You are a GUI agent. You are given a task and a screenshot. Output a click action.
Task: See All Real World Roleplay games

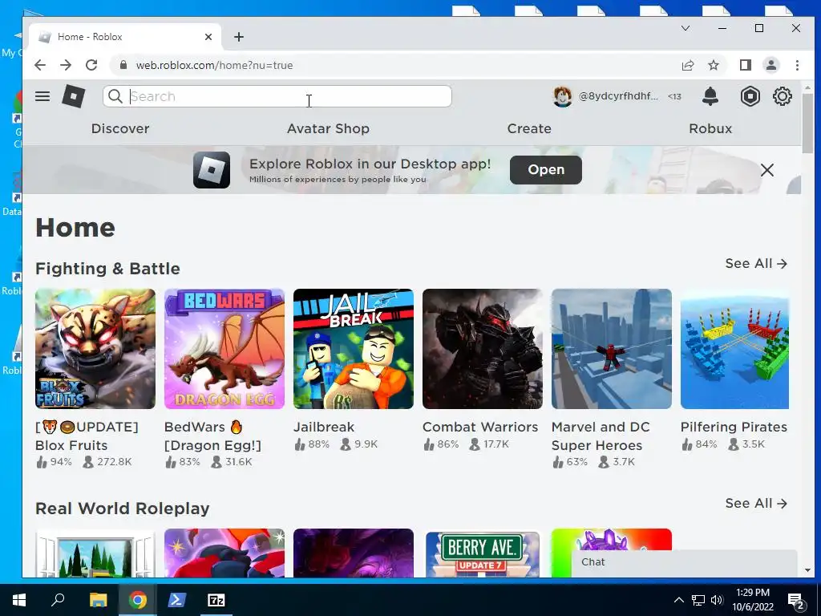click(756, 504)
